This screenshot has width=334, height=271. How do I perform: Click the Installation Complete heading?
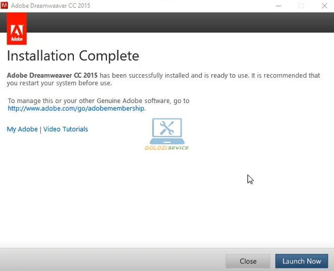click(73, 56)
